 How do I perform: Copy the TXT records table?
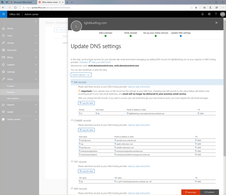[x=86, y=171]
